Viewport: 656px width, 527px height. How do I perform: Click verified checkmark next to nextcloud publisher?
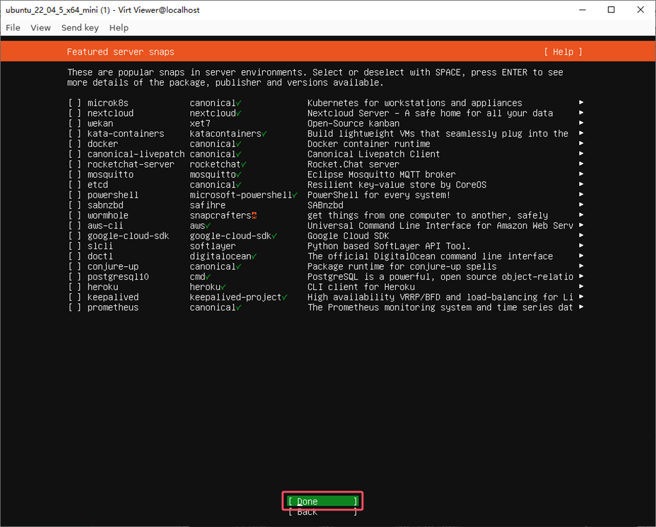tap(238, 113)
